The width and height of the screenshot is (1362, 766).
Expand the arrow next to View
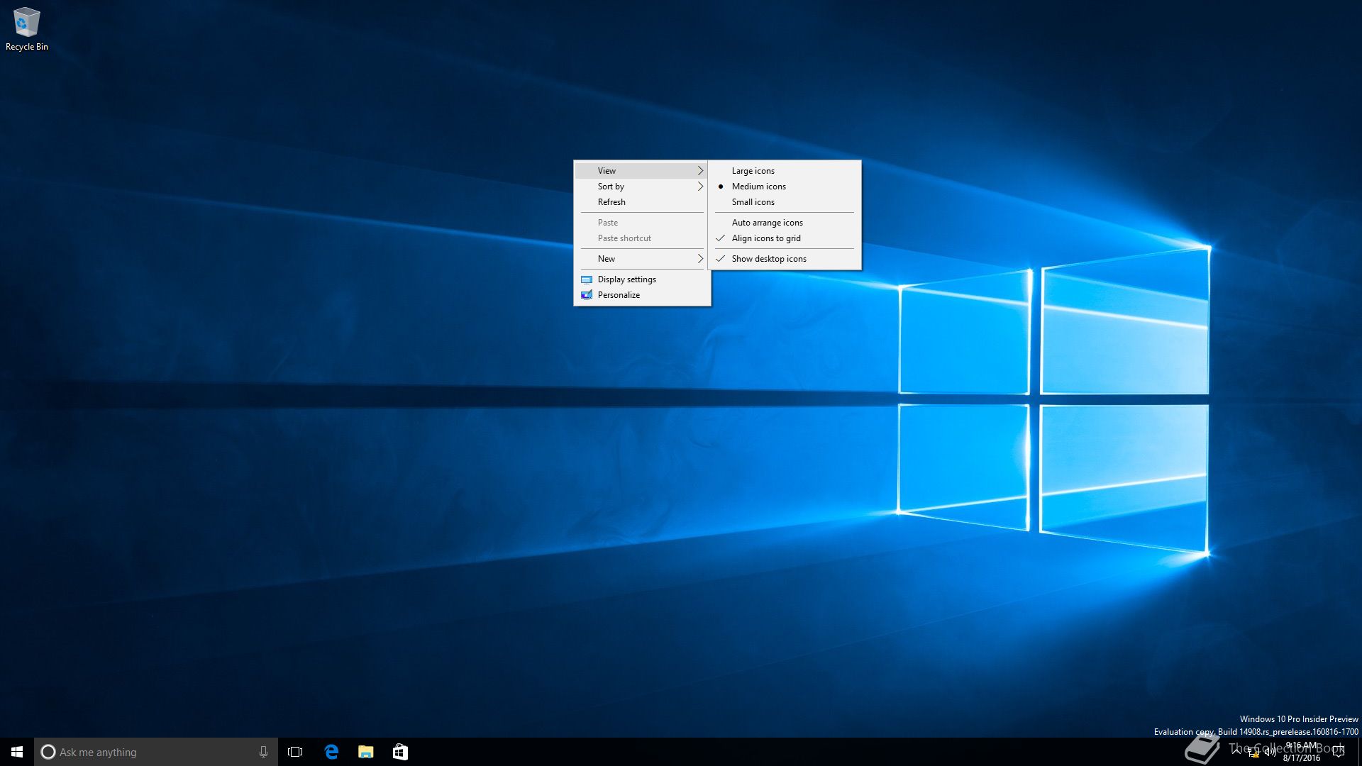click(700, 171)
